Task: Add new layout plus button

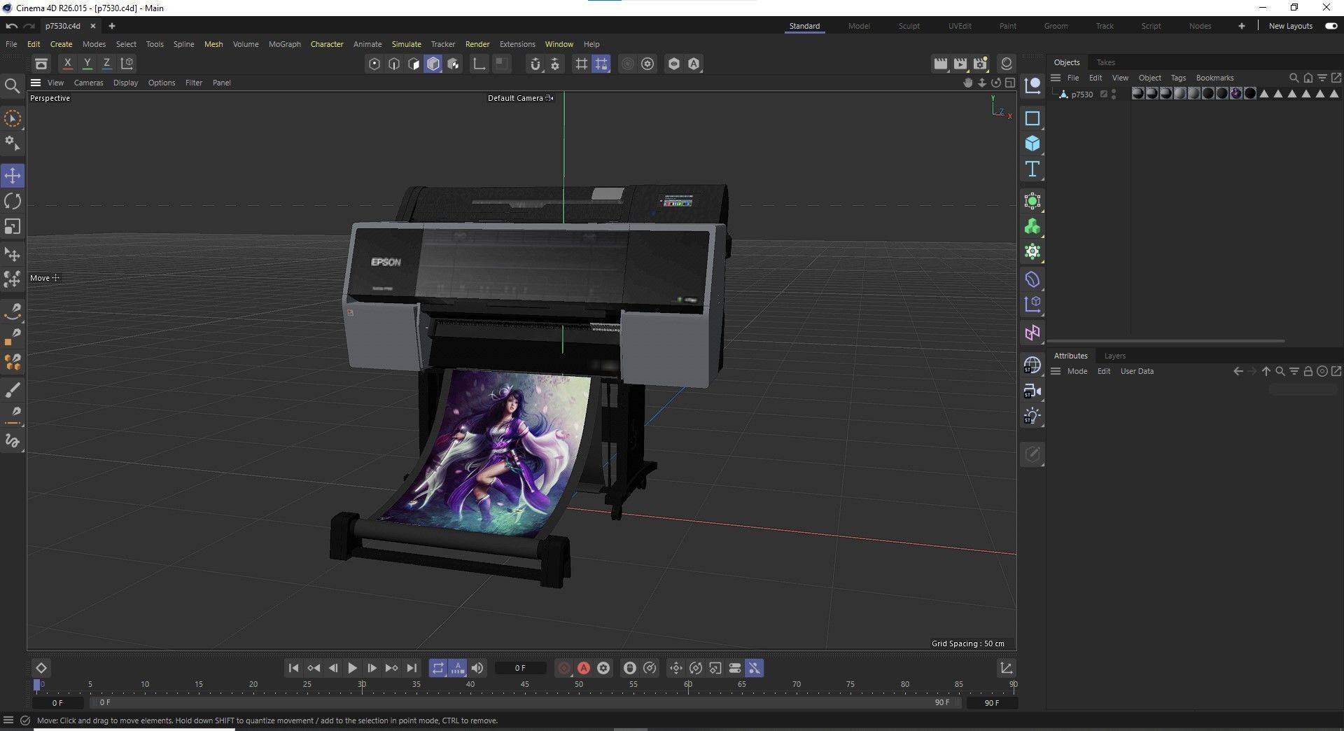Action: pos(1241,26)
